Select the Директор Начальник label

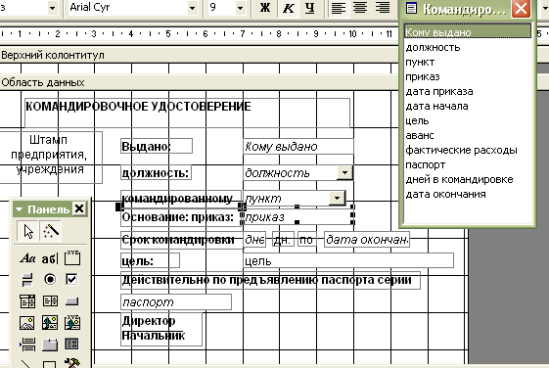click(161, 329)
